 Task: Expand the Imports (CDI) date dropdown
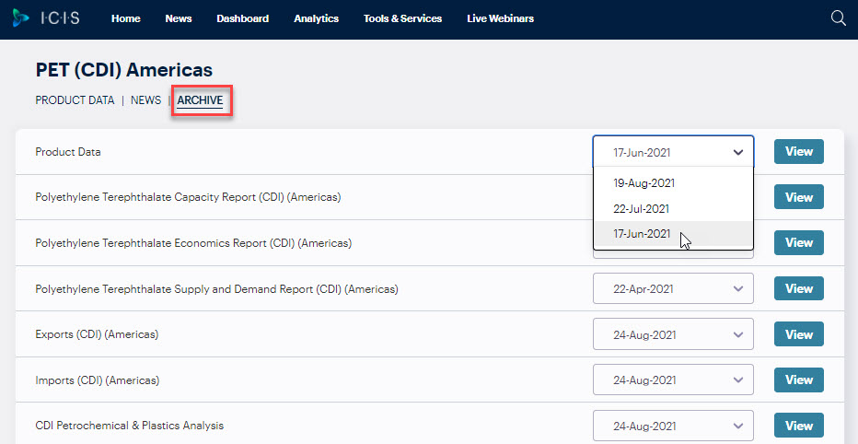coord(673,380)
